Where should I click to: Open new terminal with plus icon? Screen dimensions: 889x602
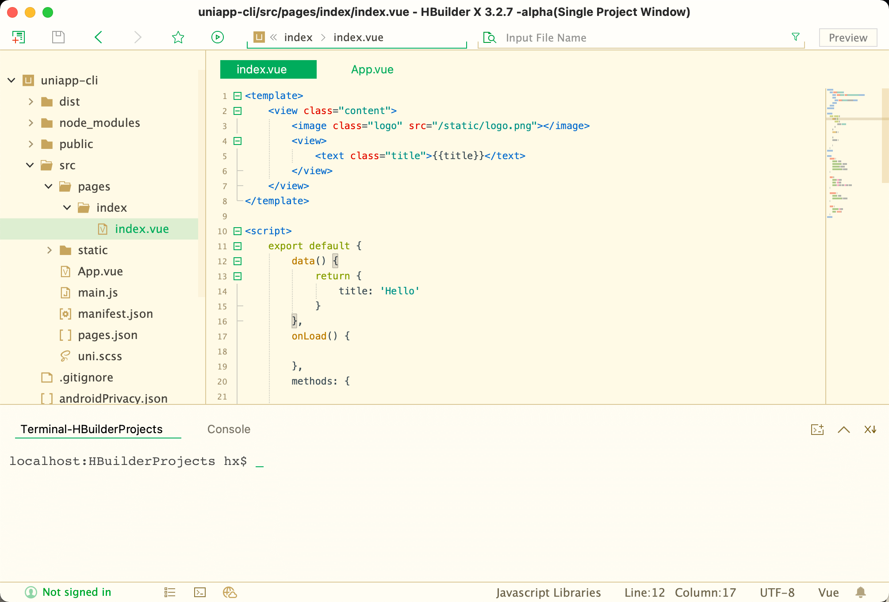(817, 430)
